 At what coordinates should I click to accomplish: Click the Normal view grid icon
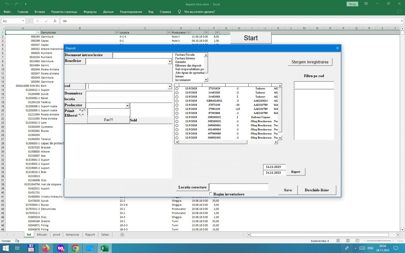338,241
